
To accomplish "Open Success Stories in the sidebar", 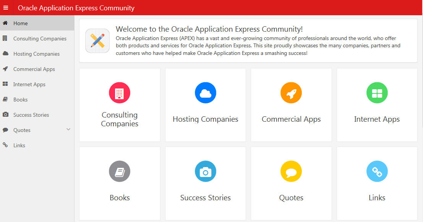I will 37,115.
